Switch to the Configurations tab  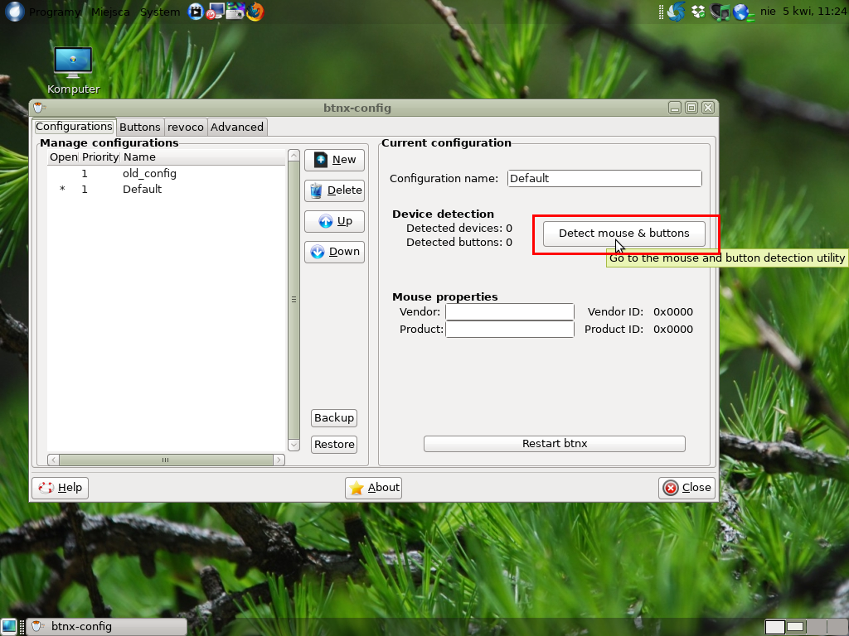tap(74, 127)
